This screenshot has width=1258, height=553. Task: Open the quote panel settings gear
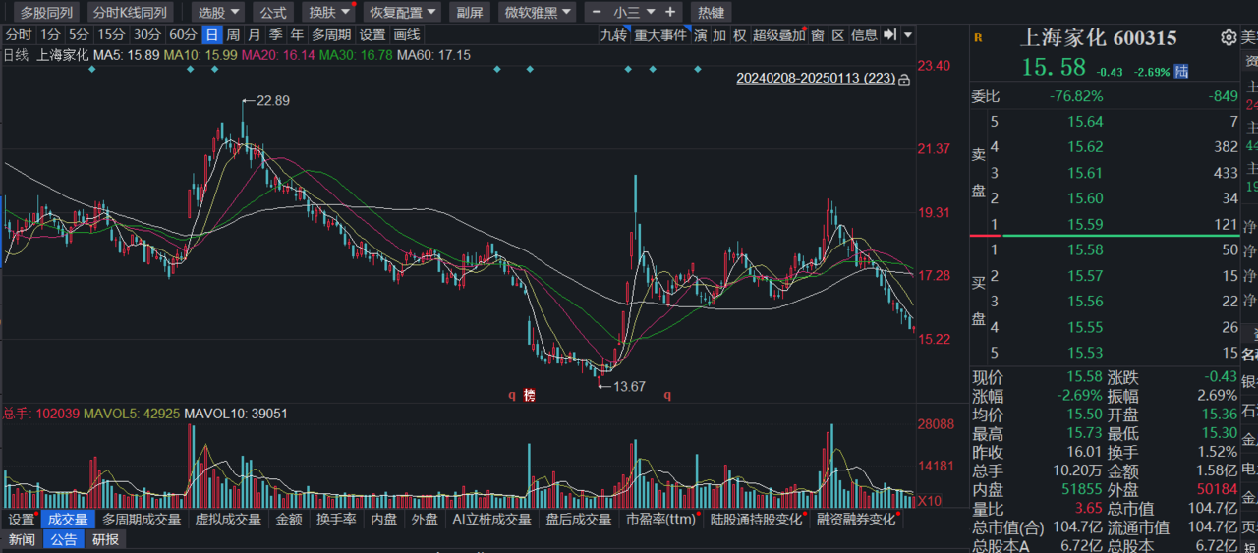point(1229,38)
